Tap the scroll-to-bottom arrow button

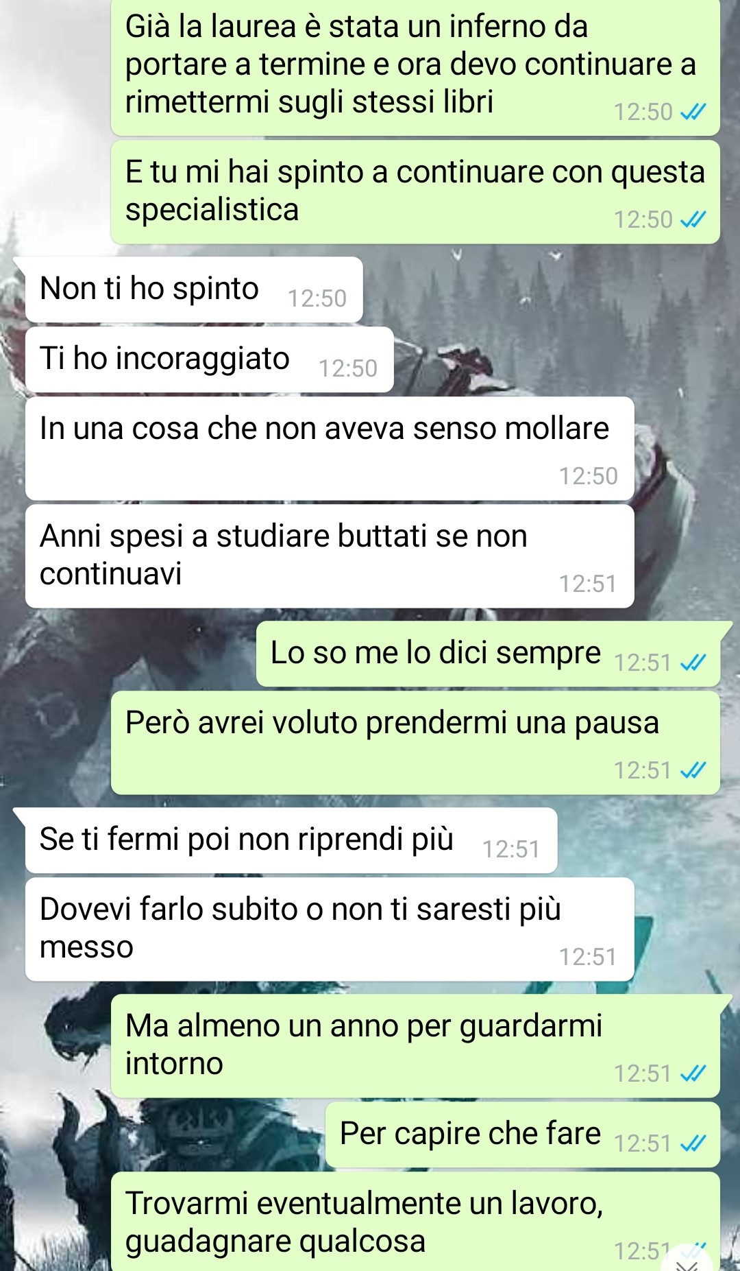[687, 1261]
